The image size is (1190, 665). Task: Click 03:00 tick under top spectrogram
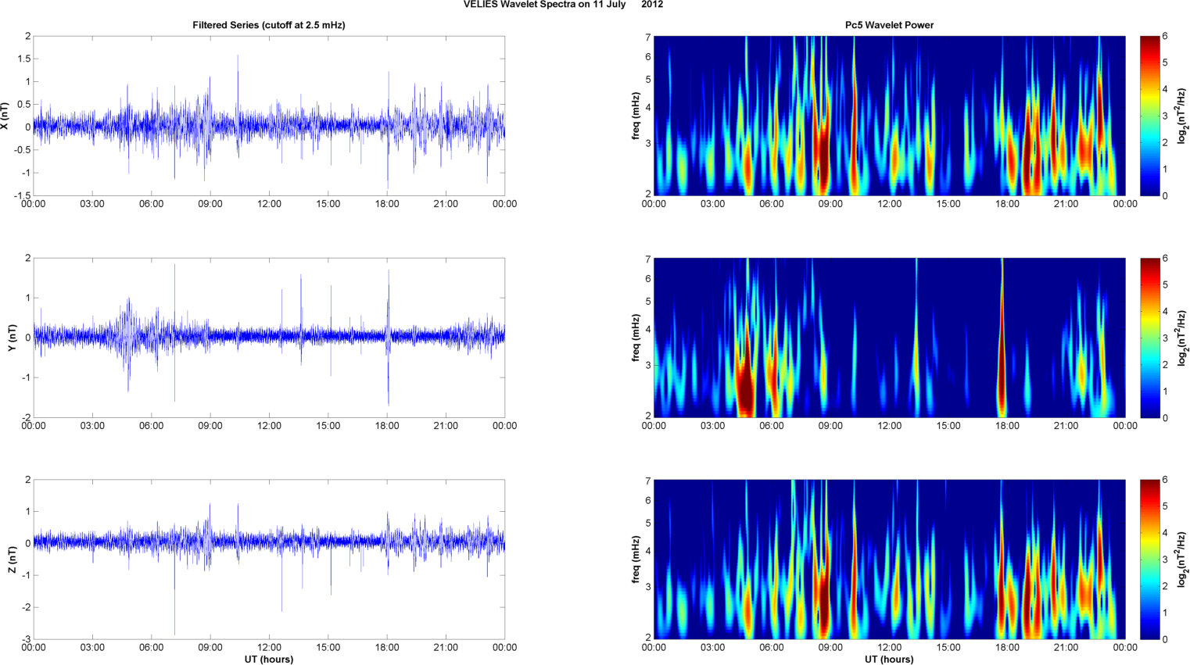pyautogui.click(x=712, y=204)
